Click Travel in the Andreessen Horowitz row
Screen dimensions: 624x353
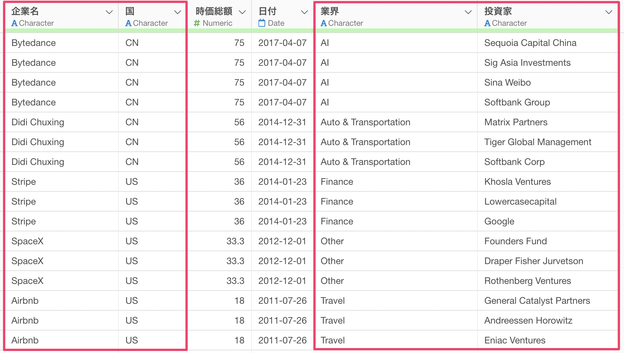pos(332,321)
